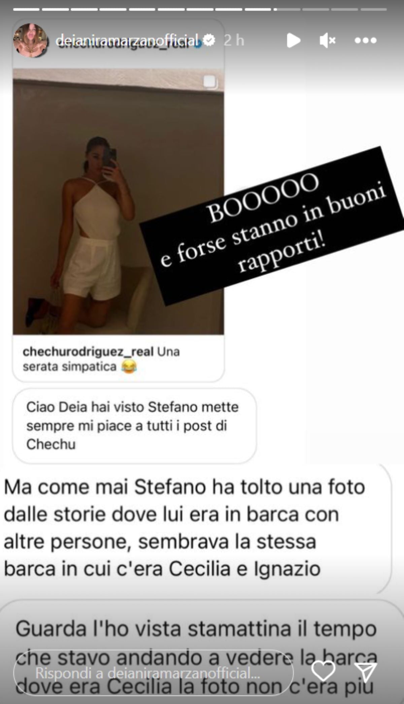The image size is (404, 704).
Task: Click the first story progress bar segment
Action: tap(27, 9)
